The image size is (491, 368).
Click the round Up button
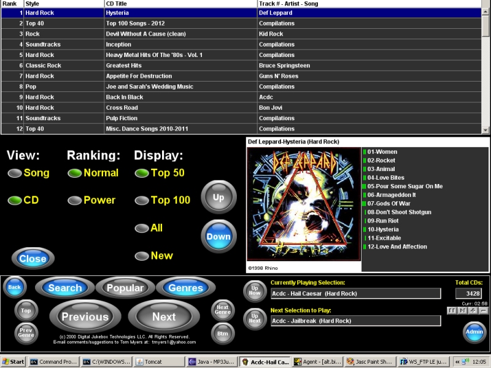point(218,197)
